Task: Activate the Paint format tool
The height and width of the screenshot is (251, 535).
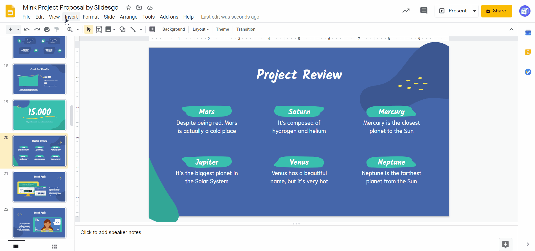Action: 57,29
